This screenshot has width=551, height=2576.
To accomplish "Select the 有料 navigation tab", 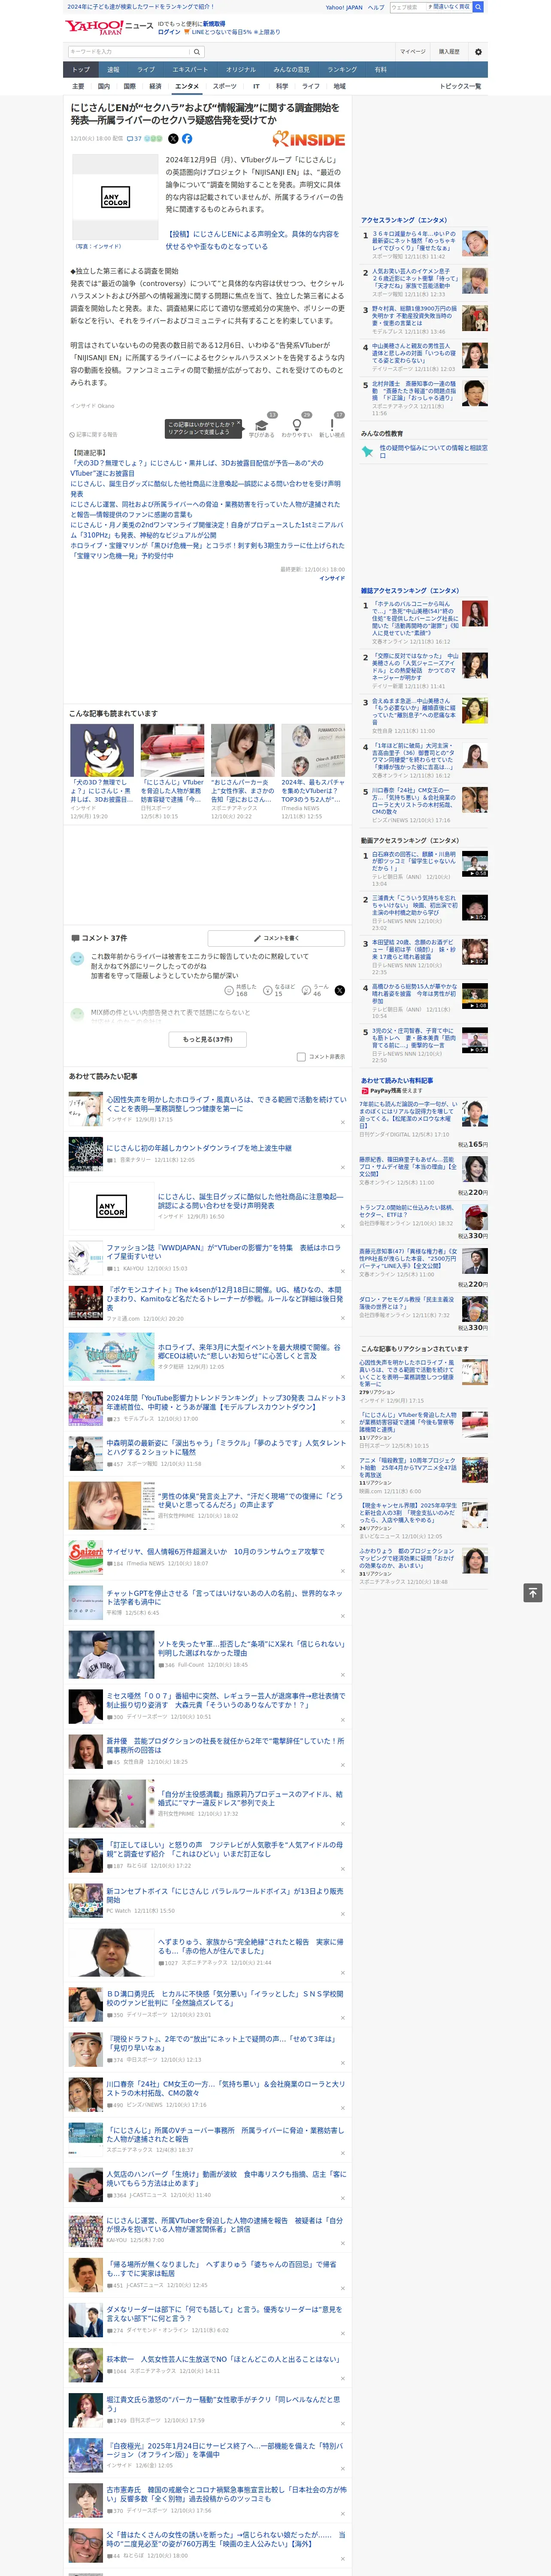I will [380, 70].
